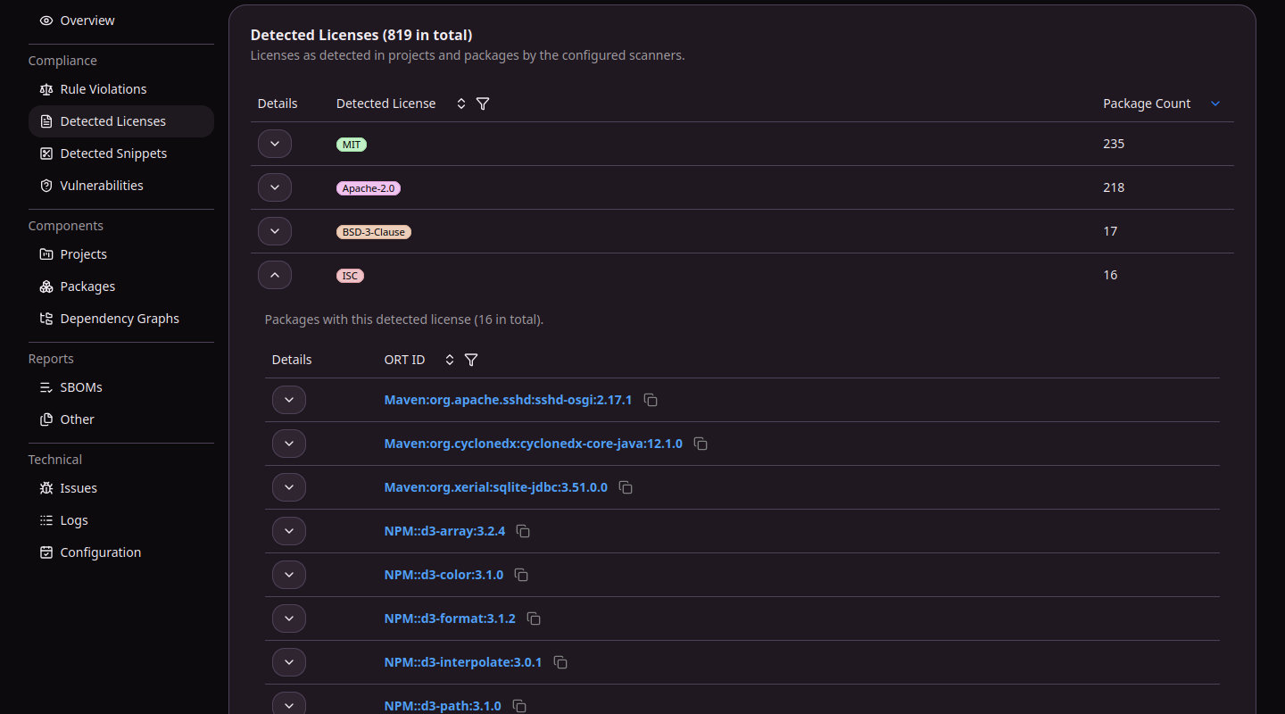
Task: Sort the ORT ID column
Action: click(x=450, y=360)
